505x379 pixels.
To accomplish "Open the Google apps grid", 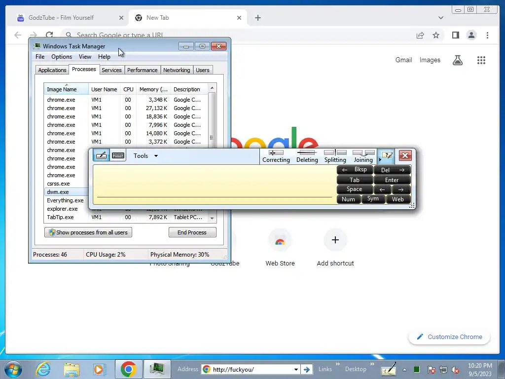I will (481, 60).
